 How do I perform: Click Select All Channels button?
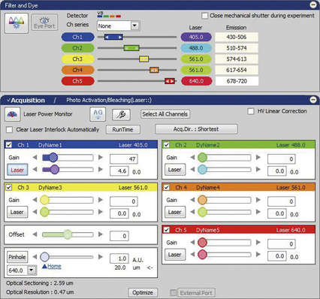[165, 114]
